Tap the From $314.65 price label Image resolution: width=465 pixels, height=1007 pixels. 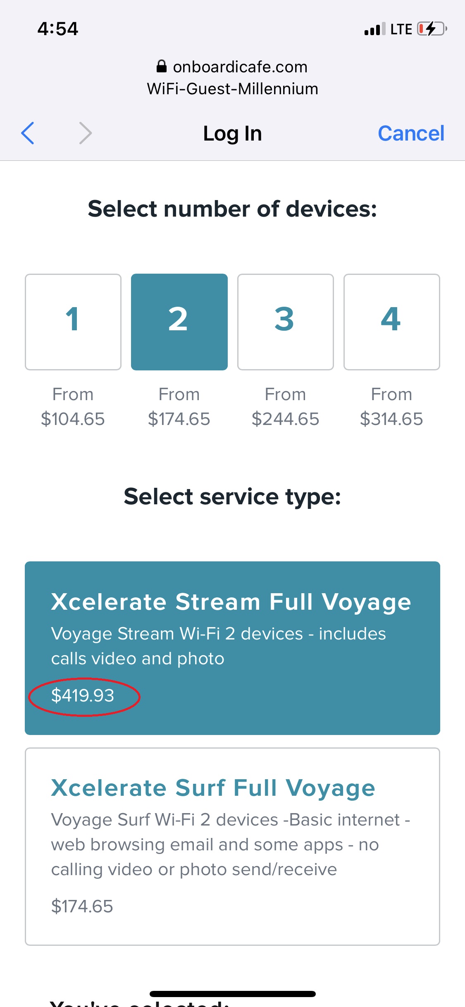click(392, 407)
